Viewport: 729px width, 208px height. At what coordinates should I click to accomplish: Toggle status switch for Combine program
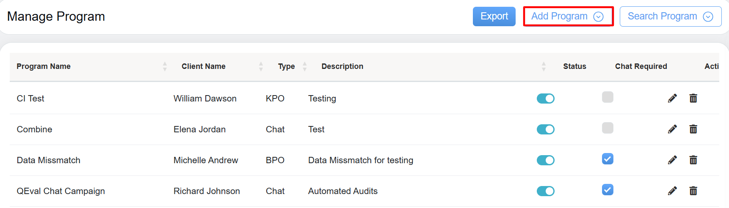tap(545, 129)
